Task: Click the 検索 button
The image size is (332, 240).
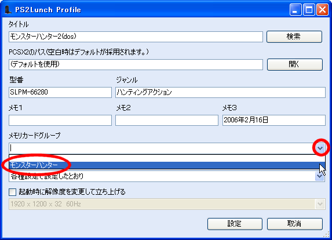Action: [294, 37]
